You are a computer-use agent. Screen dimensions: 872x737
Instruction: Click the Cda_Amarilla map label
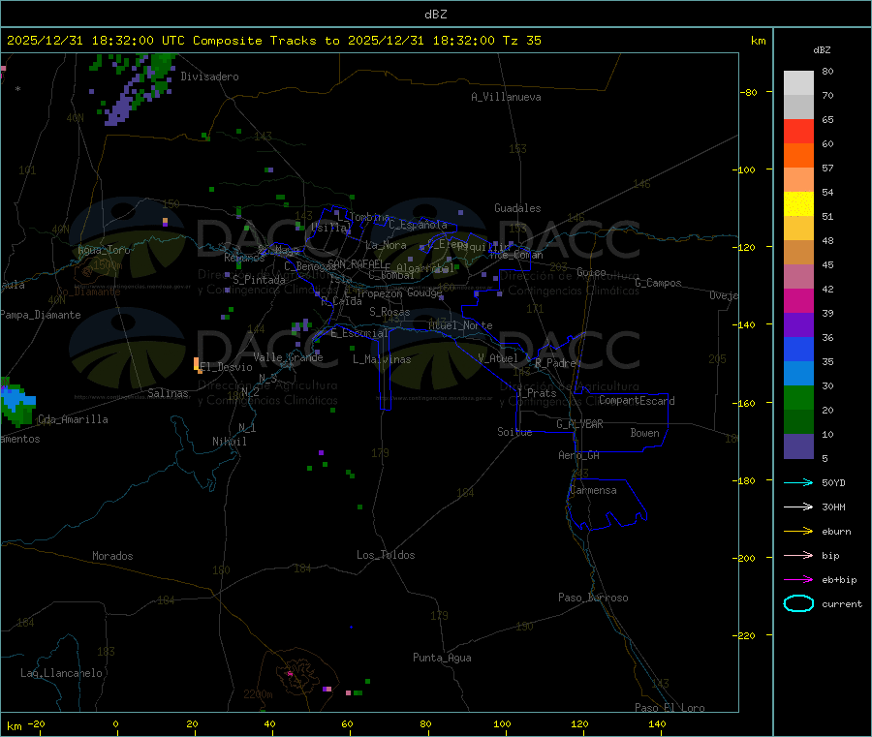click(73, 419)
